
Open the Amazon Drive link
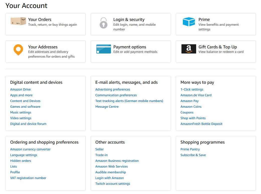(21, 90)
